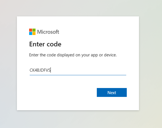Click the Microsoft four-square logo
This screenshot has height=128, width=162.
coord(32,32)
